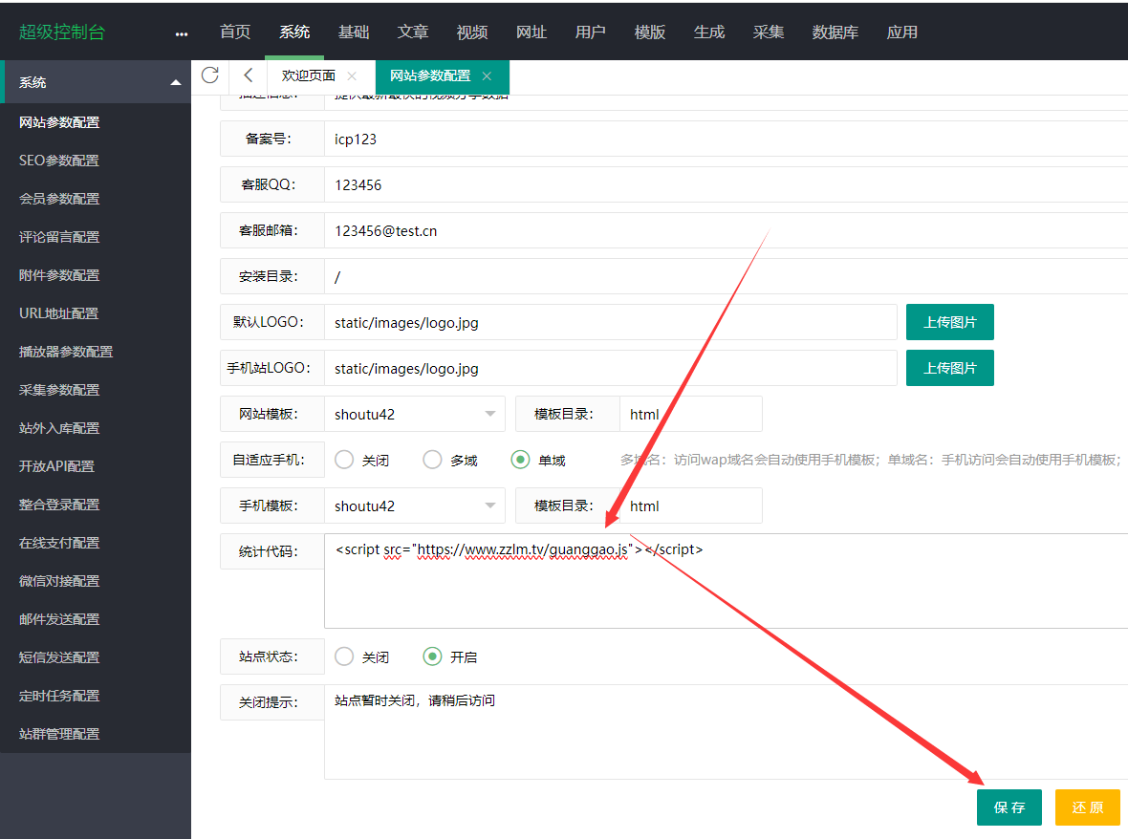Viewport: 1128px width, 839px height.
Task: Open the 文章 top menu
Action: [413, 32]
